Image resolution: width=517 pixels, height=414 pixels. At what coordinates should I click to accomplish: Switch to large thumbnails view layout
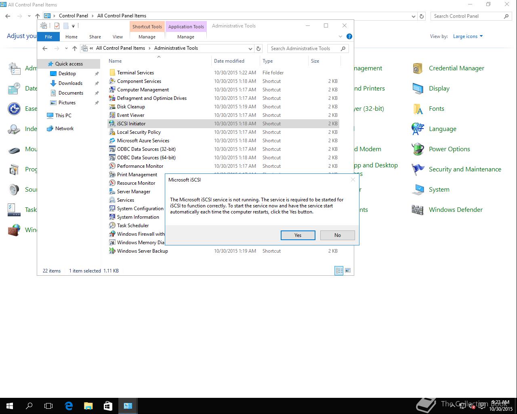[x=348, y=270]
